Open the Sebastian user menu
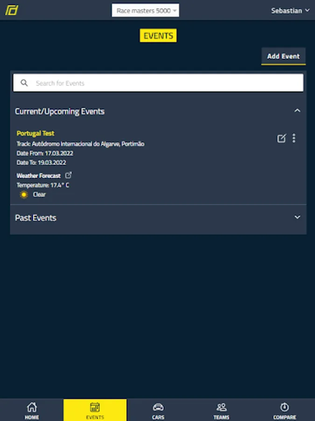This screenshot has height=421, width=315. [290, 10]
